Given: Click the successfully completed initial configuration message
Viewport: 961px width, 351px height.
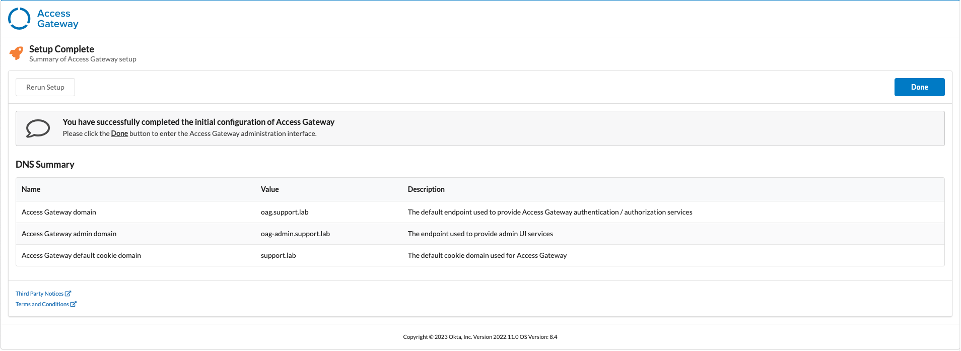Looking at the screenshot, I should [198, 122].
